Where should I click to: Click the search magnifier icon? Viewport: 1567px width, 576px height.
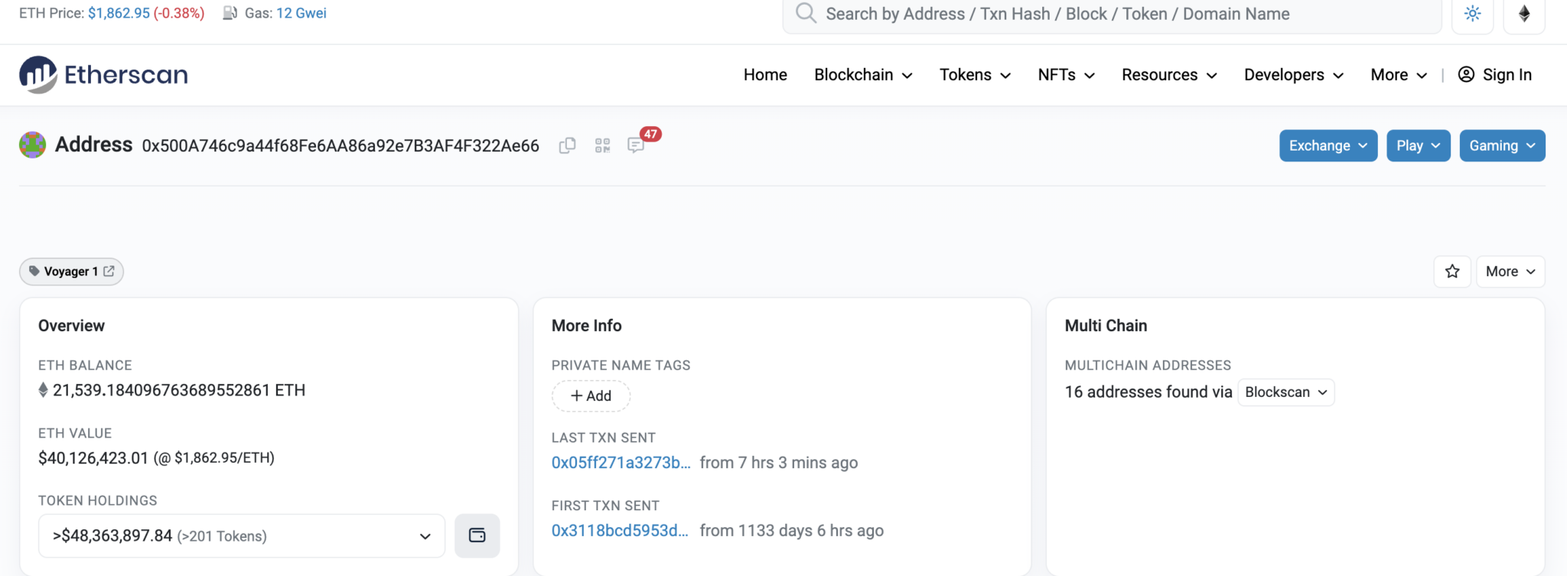pyautogui.click(x=805, y=13)
